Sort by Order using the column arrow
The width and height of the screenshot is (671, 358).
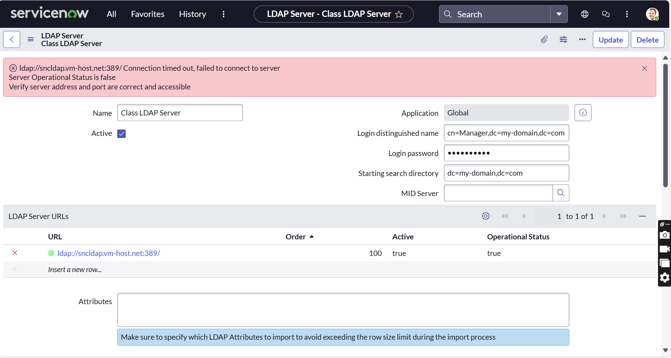311,237
